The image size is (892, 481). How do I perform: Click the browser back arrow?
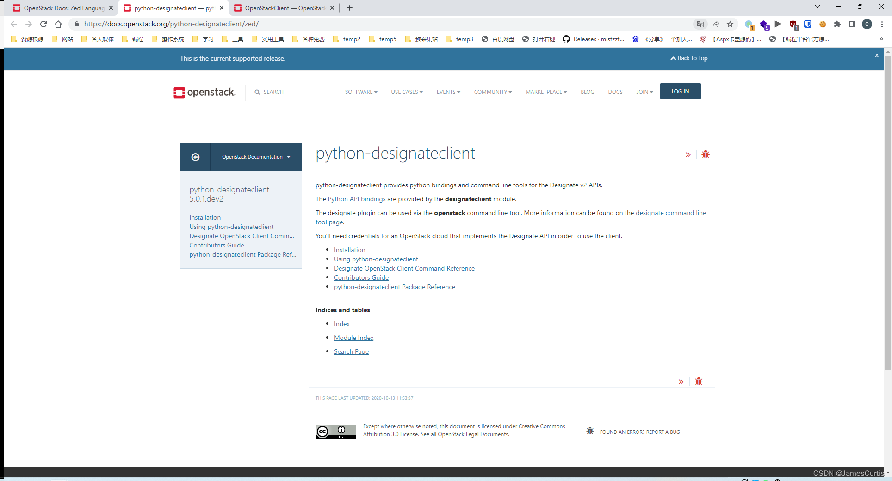(14, 24)
